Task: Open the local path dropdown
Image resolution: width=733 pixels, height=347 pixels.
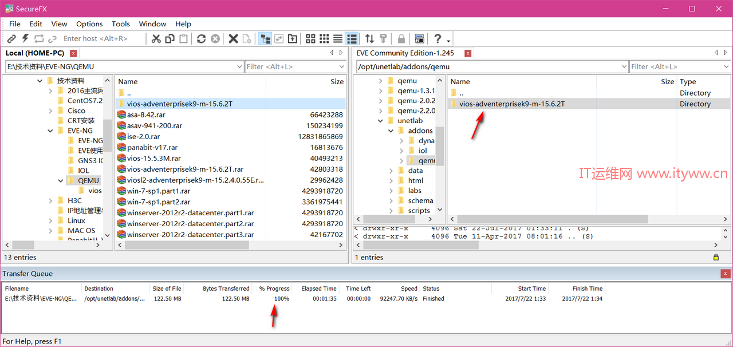Action: (239, 66)
